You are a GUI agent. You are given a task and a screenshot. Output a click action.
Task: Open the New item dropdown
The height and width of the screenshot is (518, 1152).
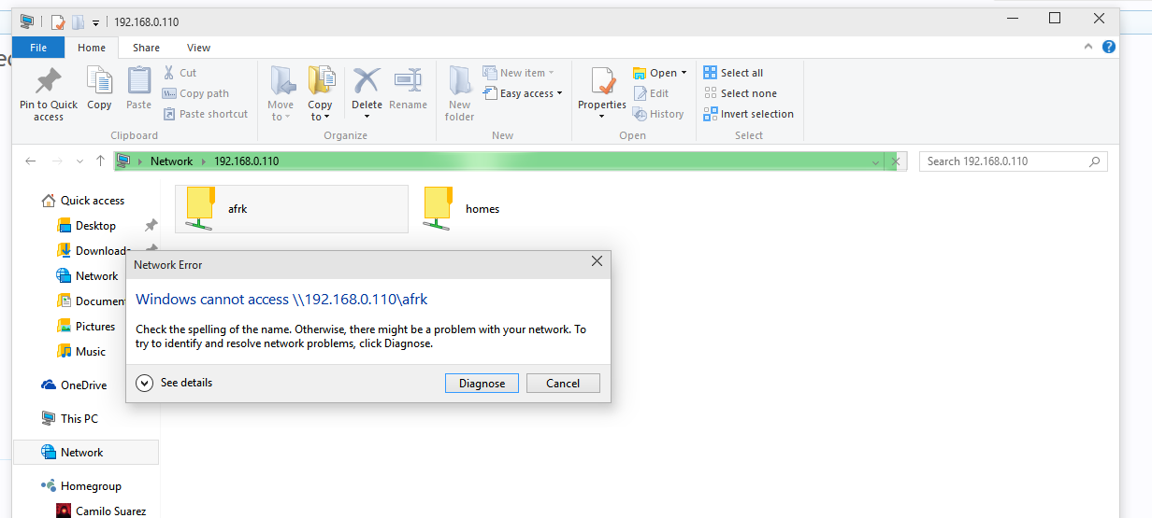(x=519, y=73)
